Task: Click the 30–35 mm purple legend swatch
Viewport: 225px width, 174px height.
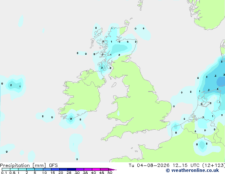Action: point(80,169)
